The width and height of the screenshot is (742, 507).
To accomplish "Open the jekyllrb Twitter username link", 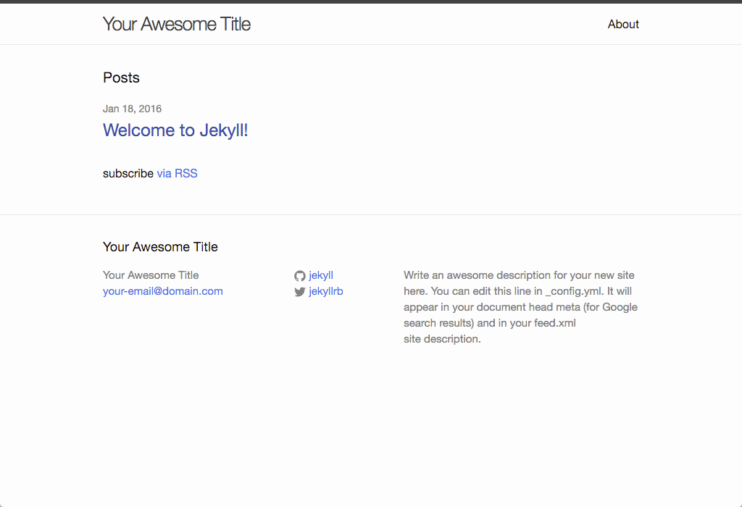I will (326, 291).
